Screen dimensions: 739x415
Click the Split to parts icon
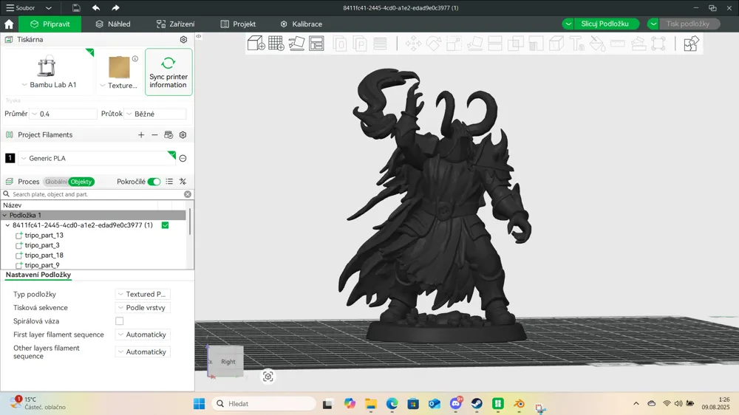360,44
